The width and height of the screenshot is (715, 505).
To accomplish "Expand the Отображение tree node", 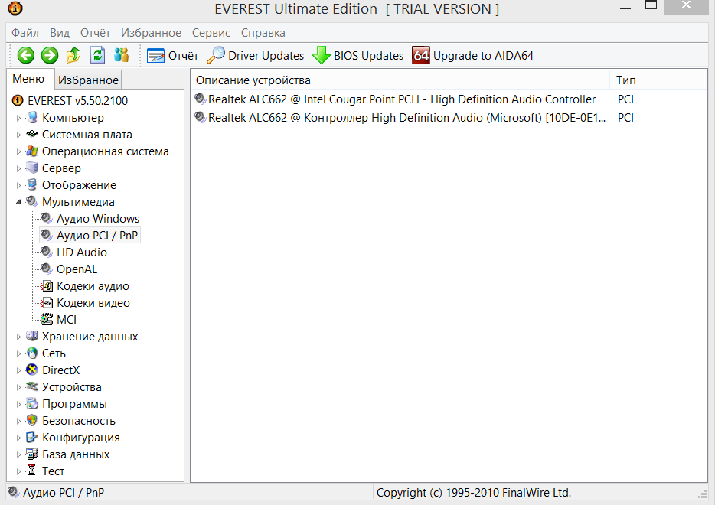I will pos(18,185).
